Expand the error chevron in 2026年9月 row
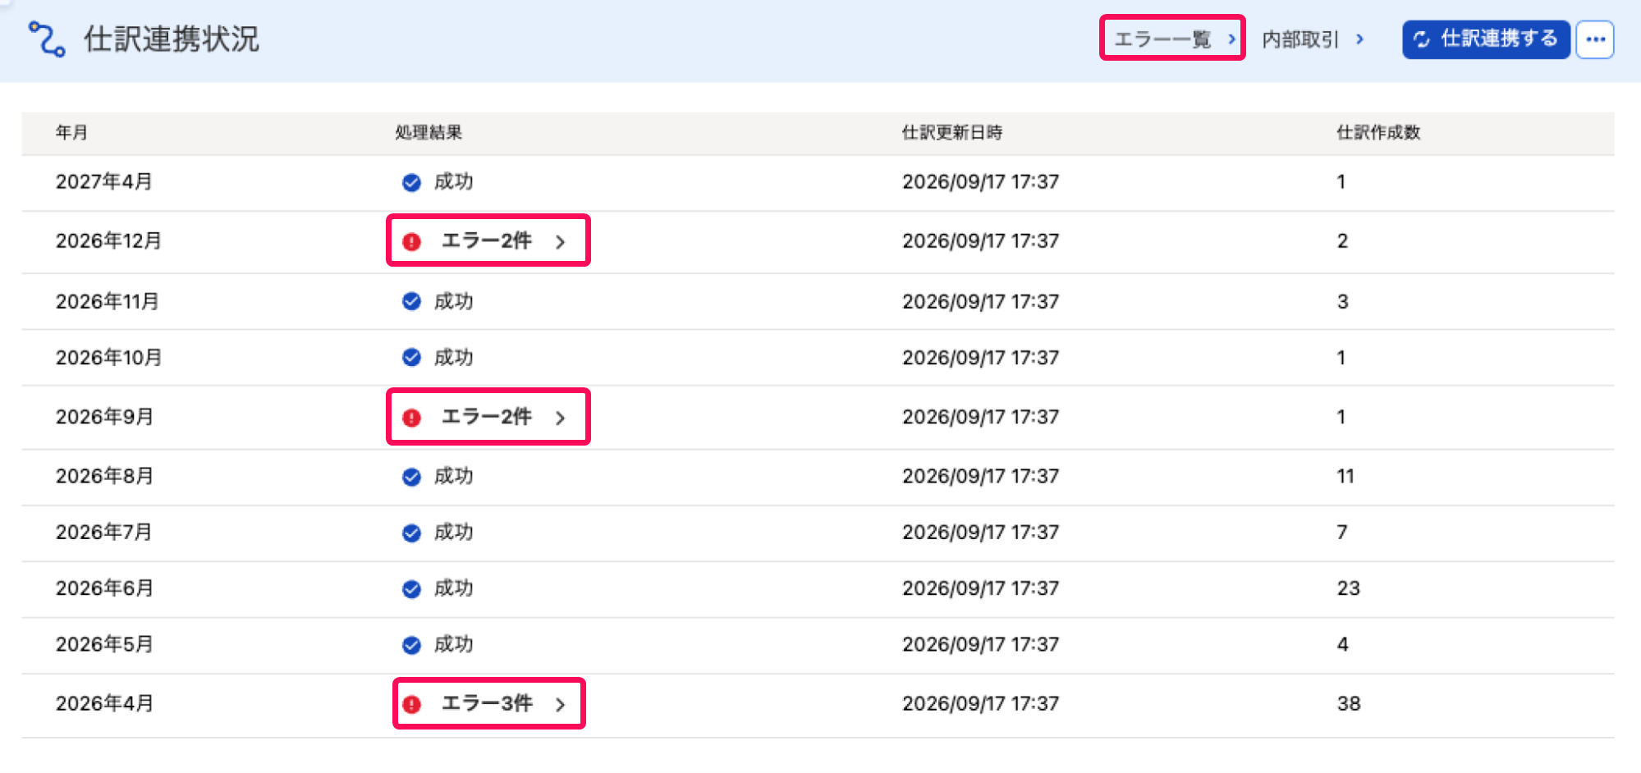This screenshot has height=773, width=1641. tap(561, 418)
